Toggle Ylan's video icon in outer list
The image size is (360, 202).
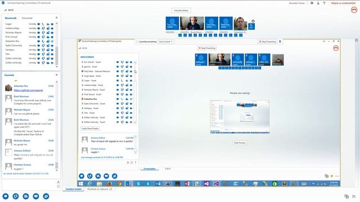click(48, 54)
